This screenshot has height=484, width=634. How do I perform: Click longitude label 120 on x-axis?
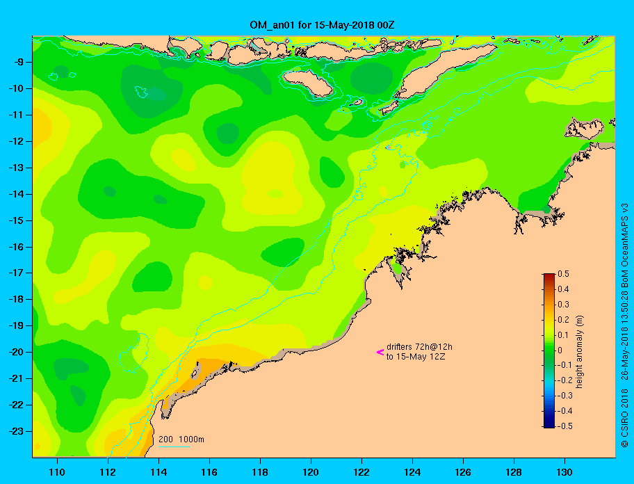point(311,472)
